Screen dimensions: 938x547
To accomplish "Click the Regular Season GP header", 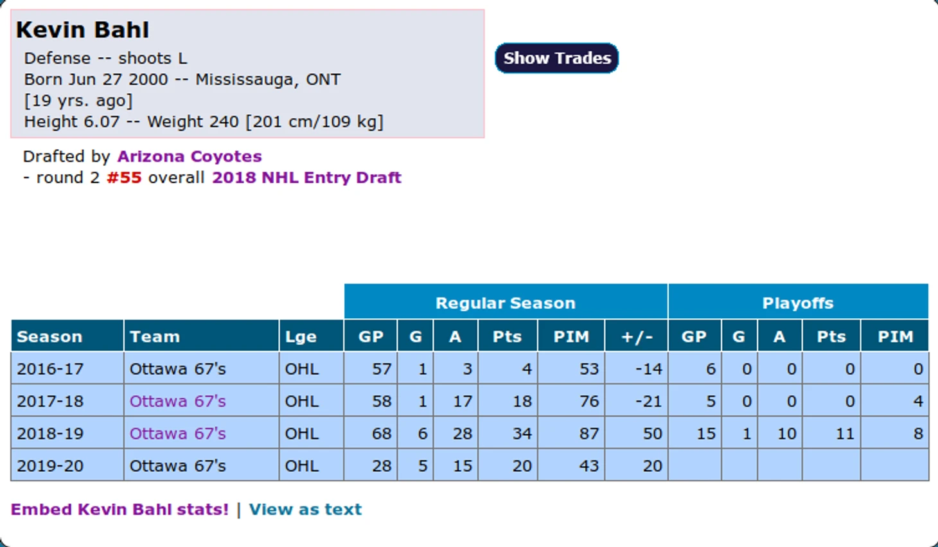I will click(x=370, y=336).
